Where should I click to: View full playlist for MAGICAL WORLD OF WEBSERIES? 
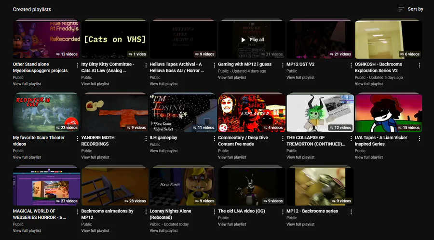(x=27, y=230)
